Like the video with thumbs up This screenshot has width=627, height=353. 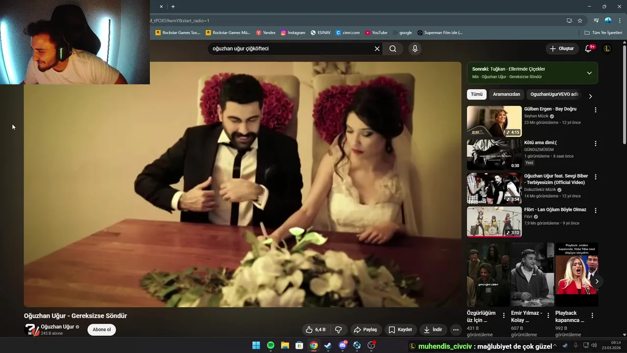(x=315, y=329)
